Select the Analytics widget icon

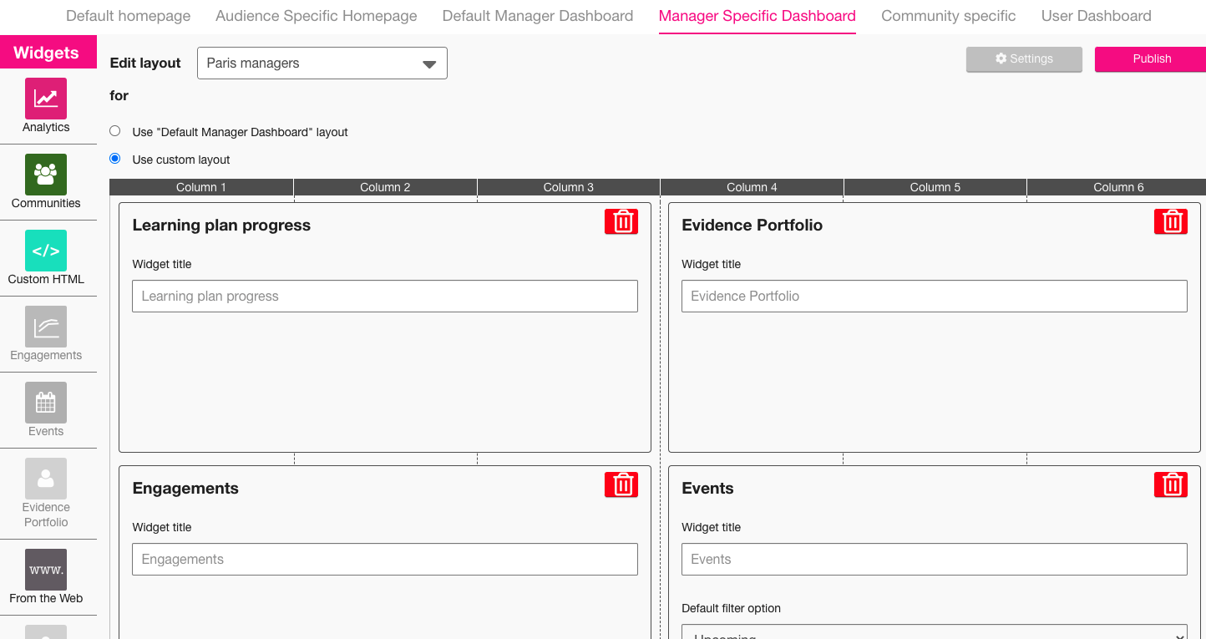click(46, 99)
